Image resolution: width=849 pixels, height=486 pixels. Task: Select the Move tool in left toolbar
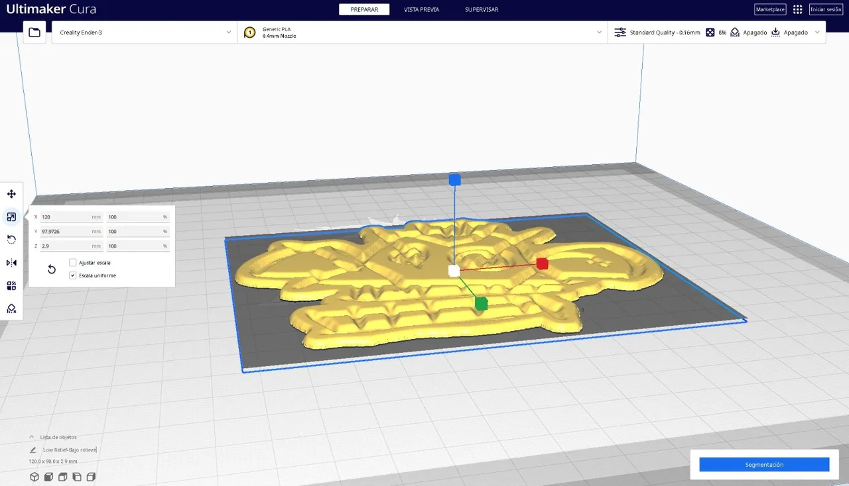pos(11,194)
